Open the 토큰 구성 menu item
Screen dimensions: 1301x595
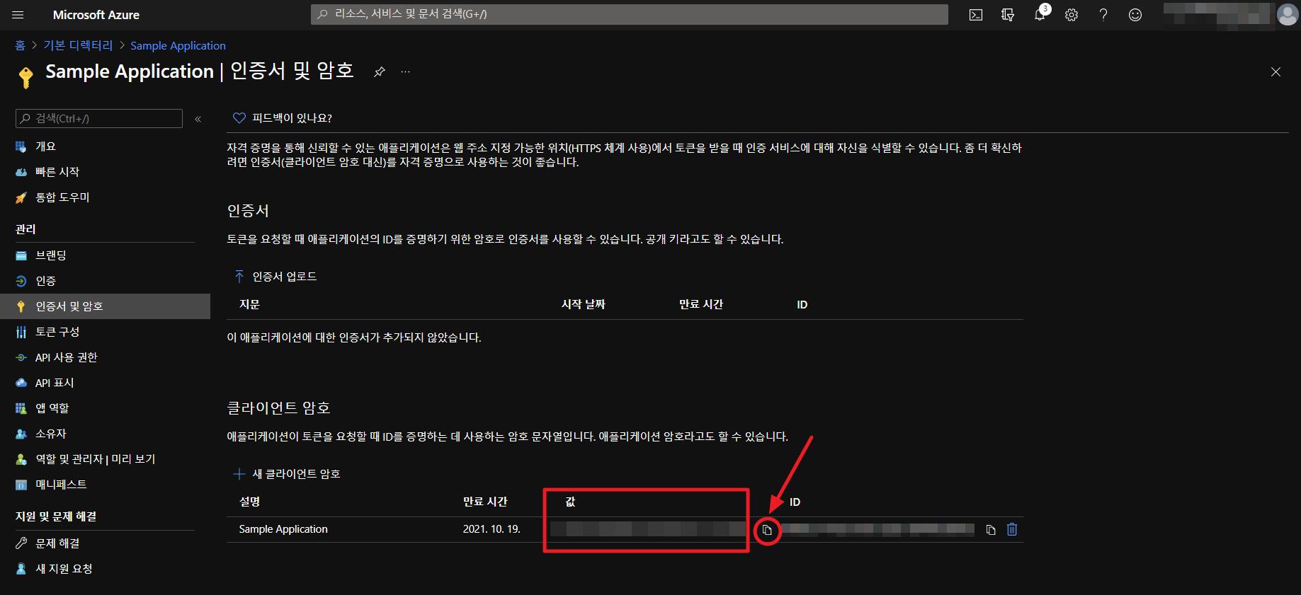point(57,332)
